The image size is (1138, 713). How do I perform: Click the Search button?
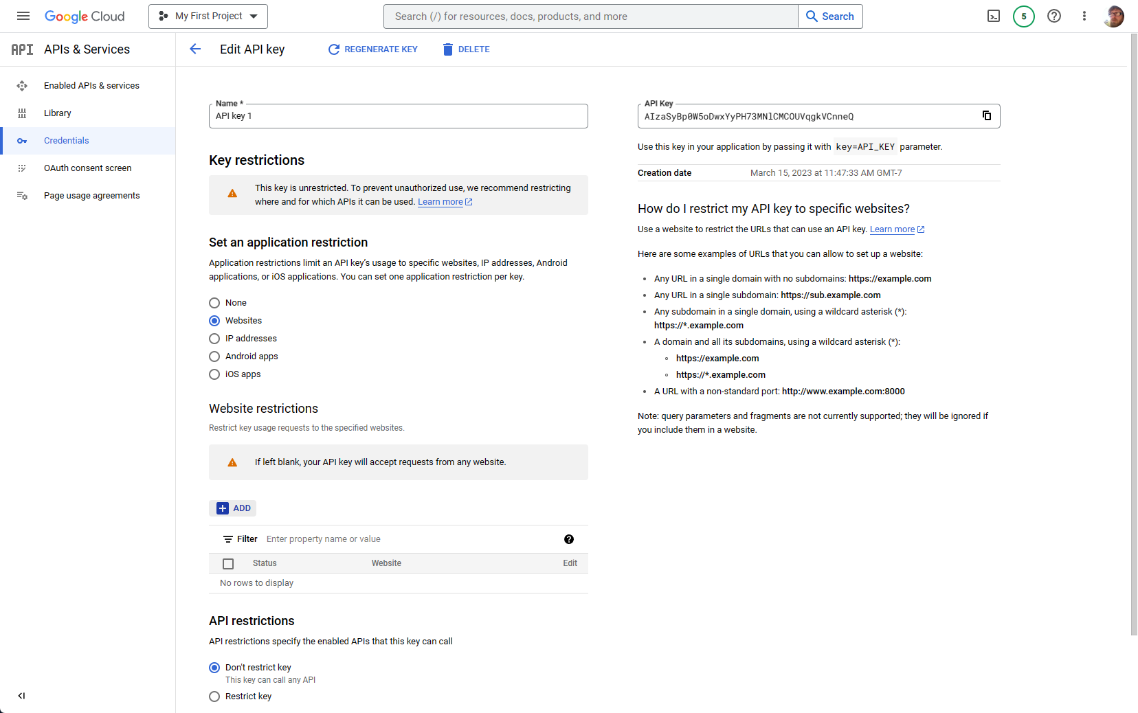click(830, 16)
